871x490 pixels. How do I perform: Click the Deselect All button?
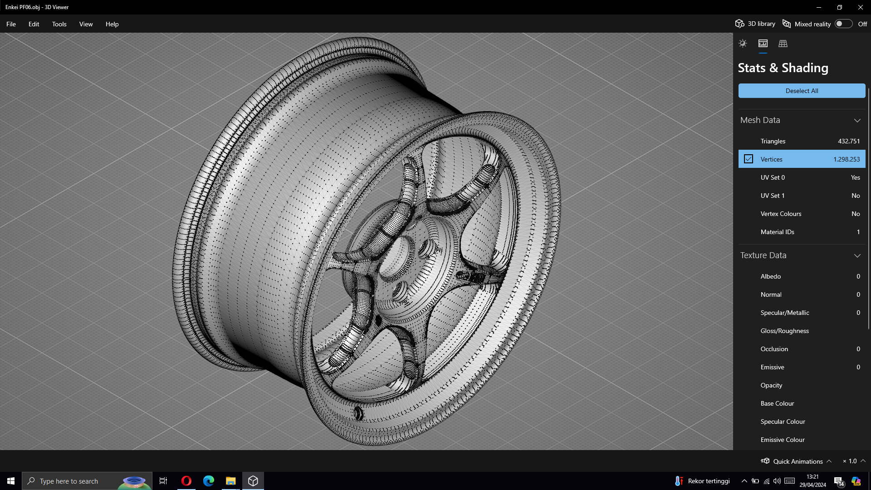tap(802, 91)
